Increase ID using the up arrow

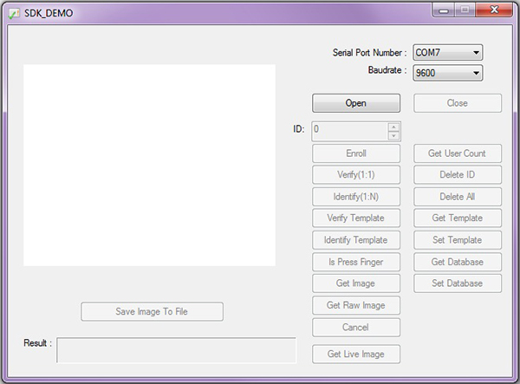(x=393, y=127)
